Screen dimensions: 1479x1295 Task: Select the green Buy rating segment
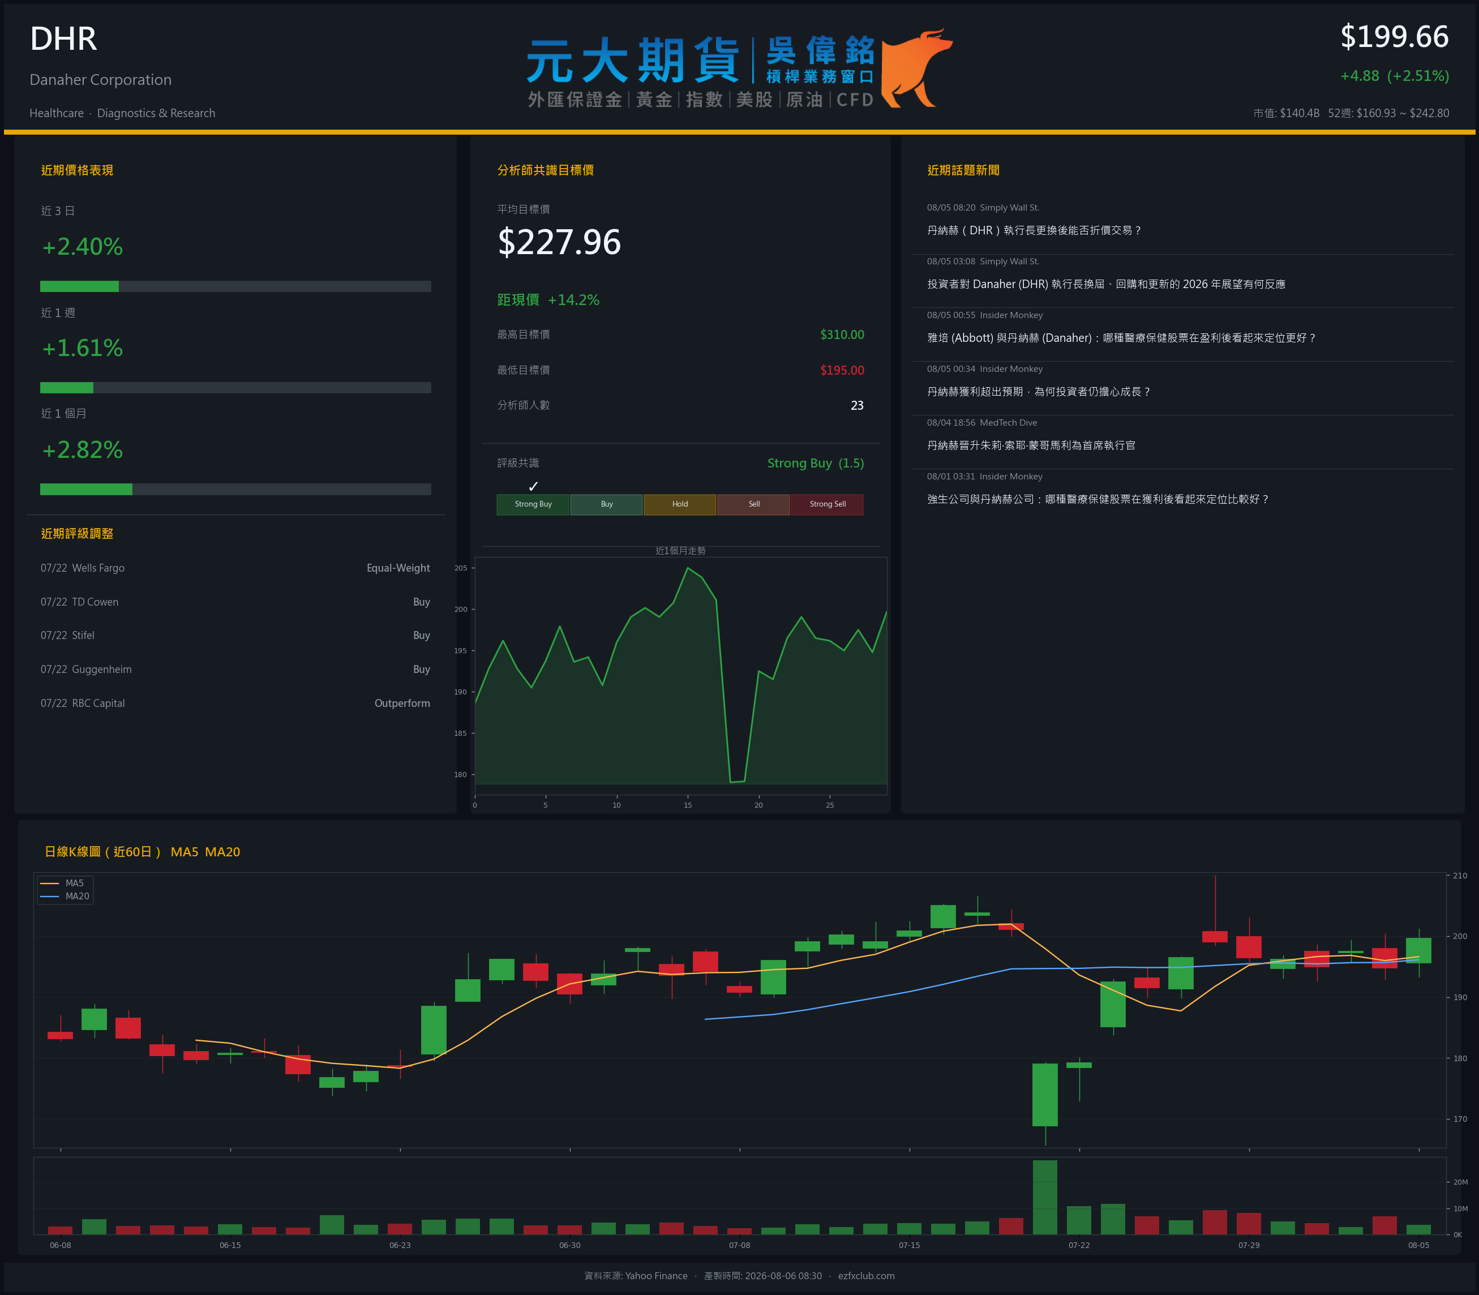tap(606, 504)
